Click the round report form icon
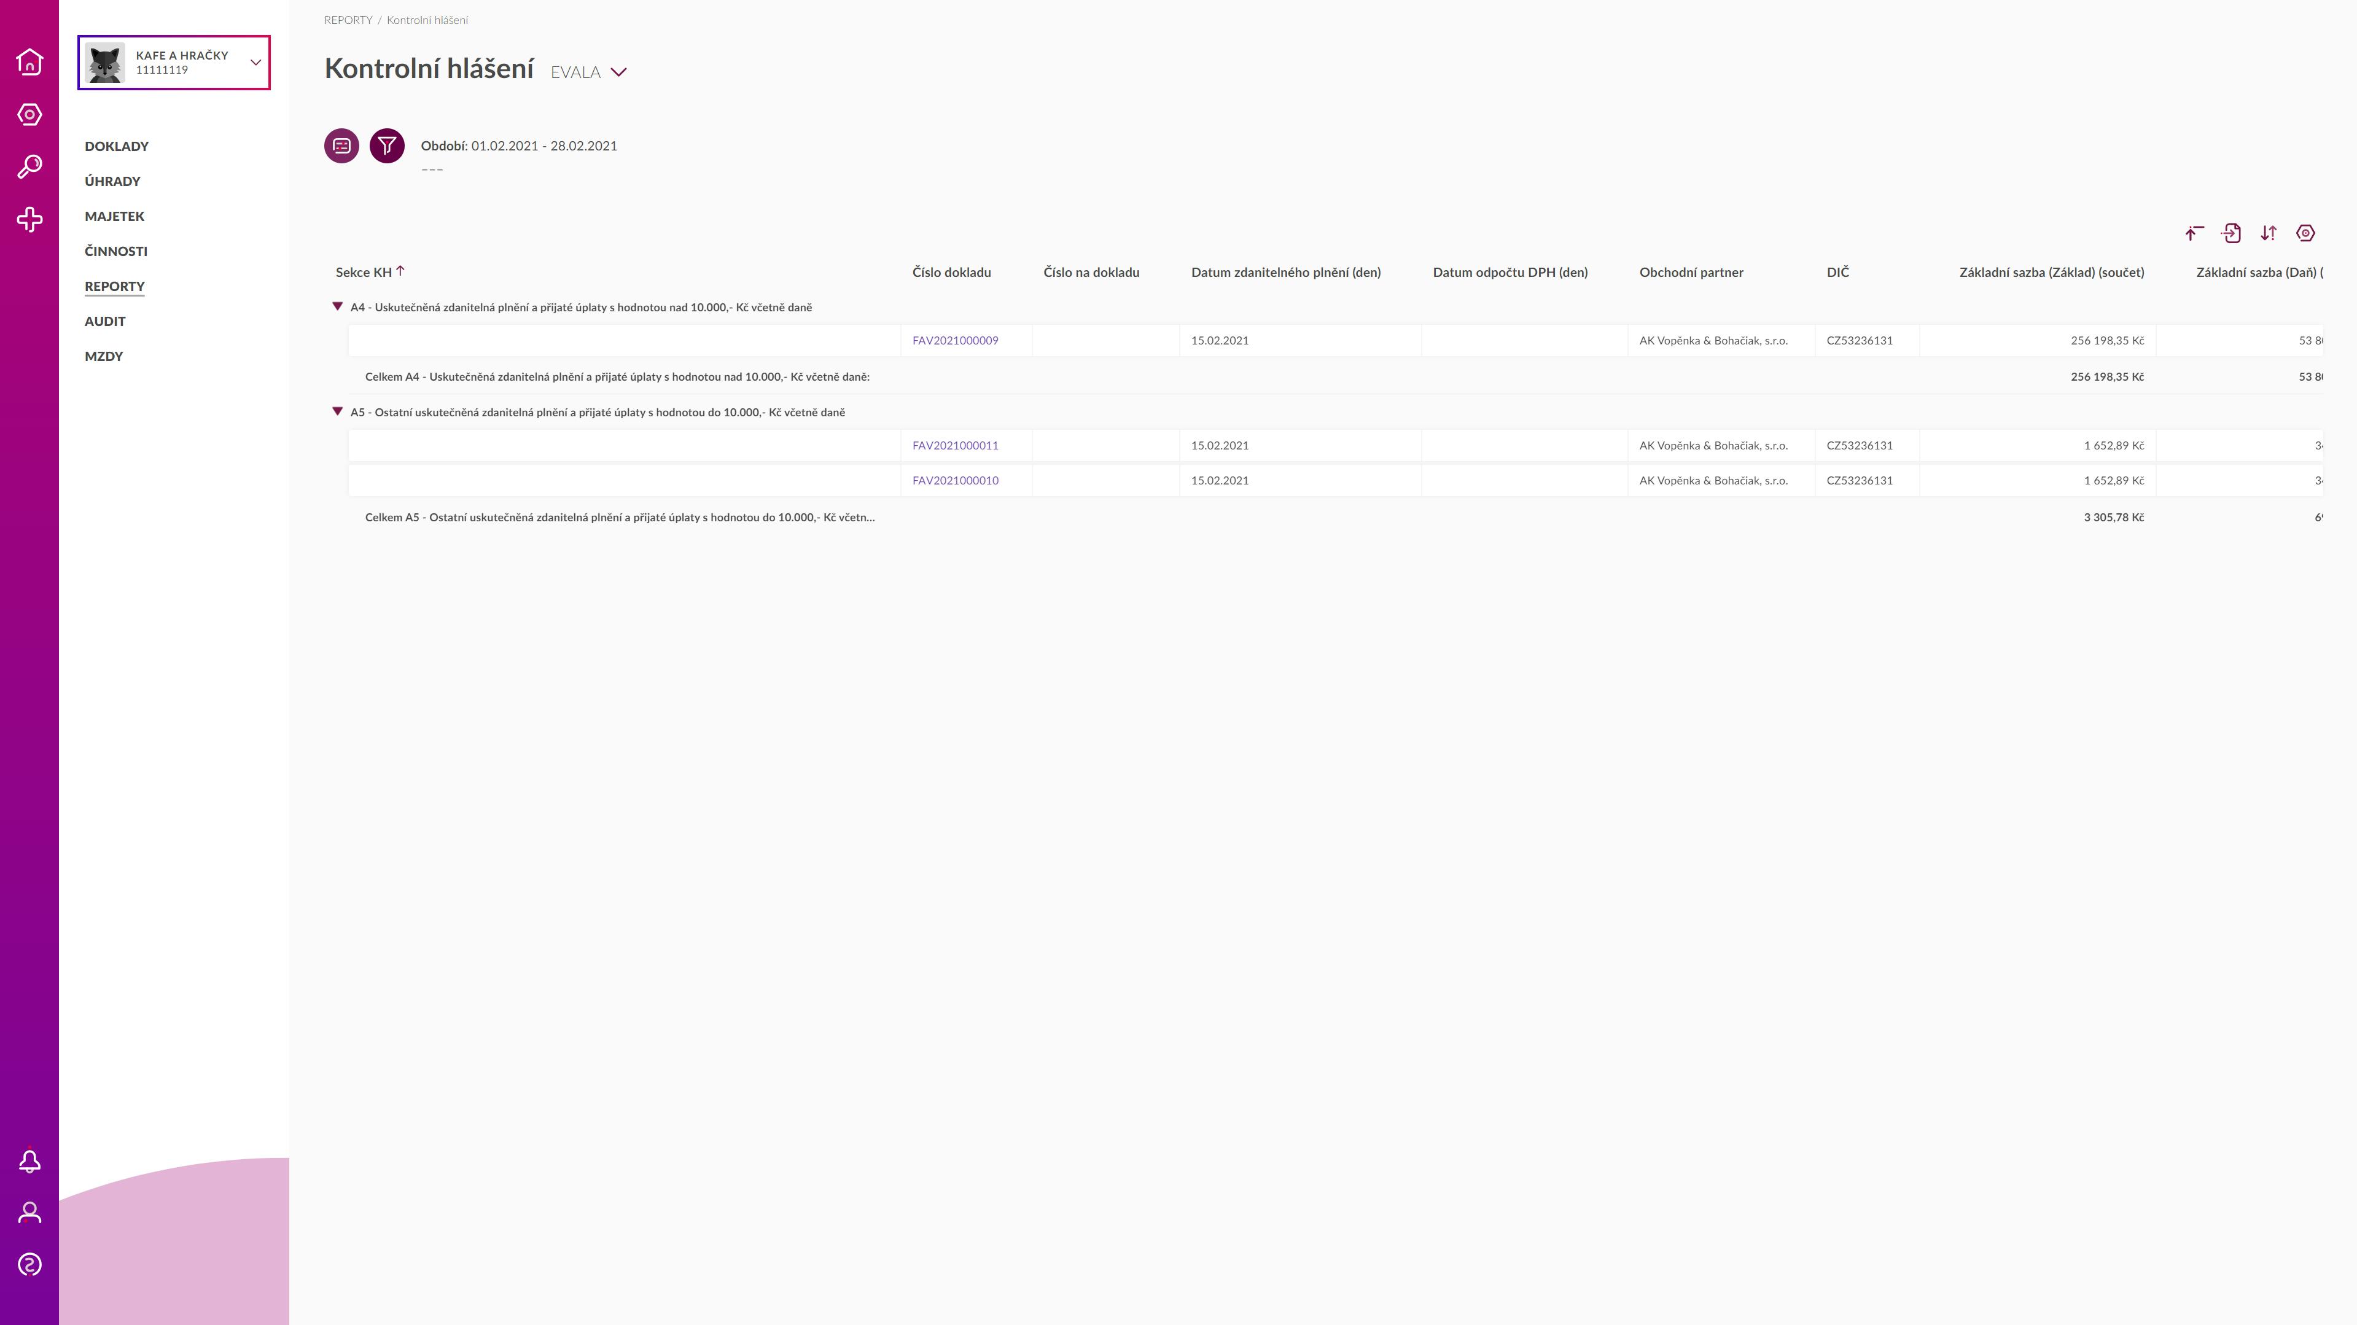The height and width of the screenshot is (1325, 2357). point(341,146)
